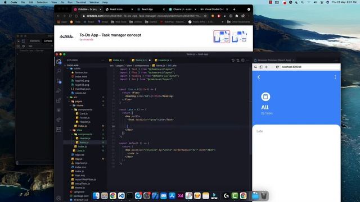Open the Other Bookmarks folder in Chrome
Screen dimensions: 360x202
click(238, 22)
